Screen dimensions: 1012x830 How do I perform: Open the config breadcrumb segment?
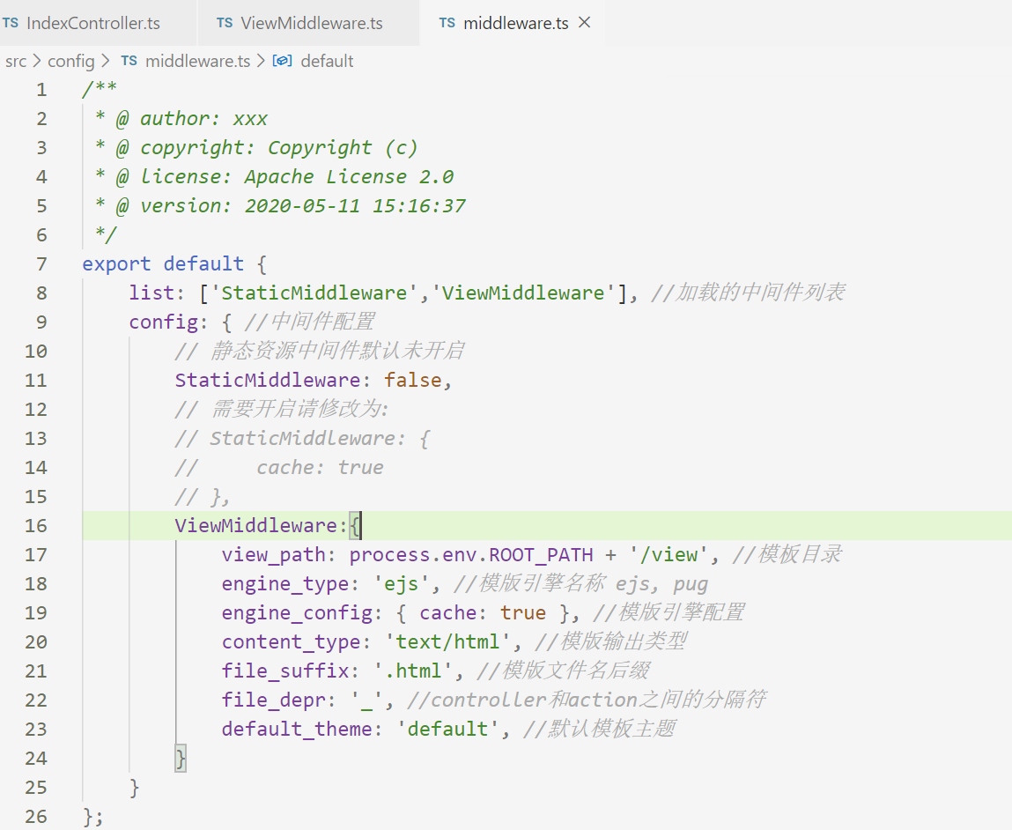point(71,62)
